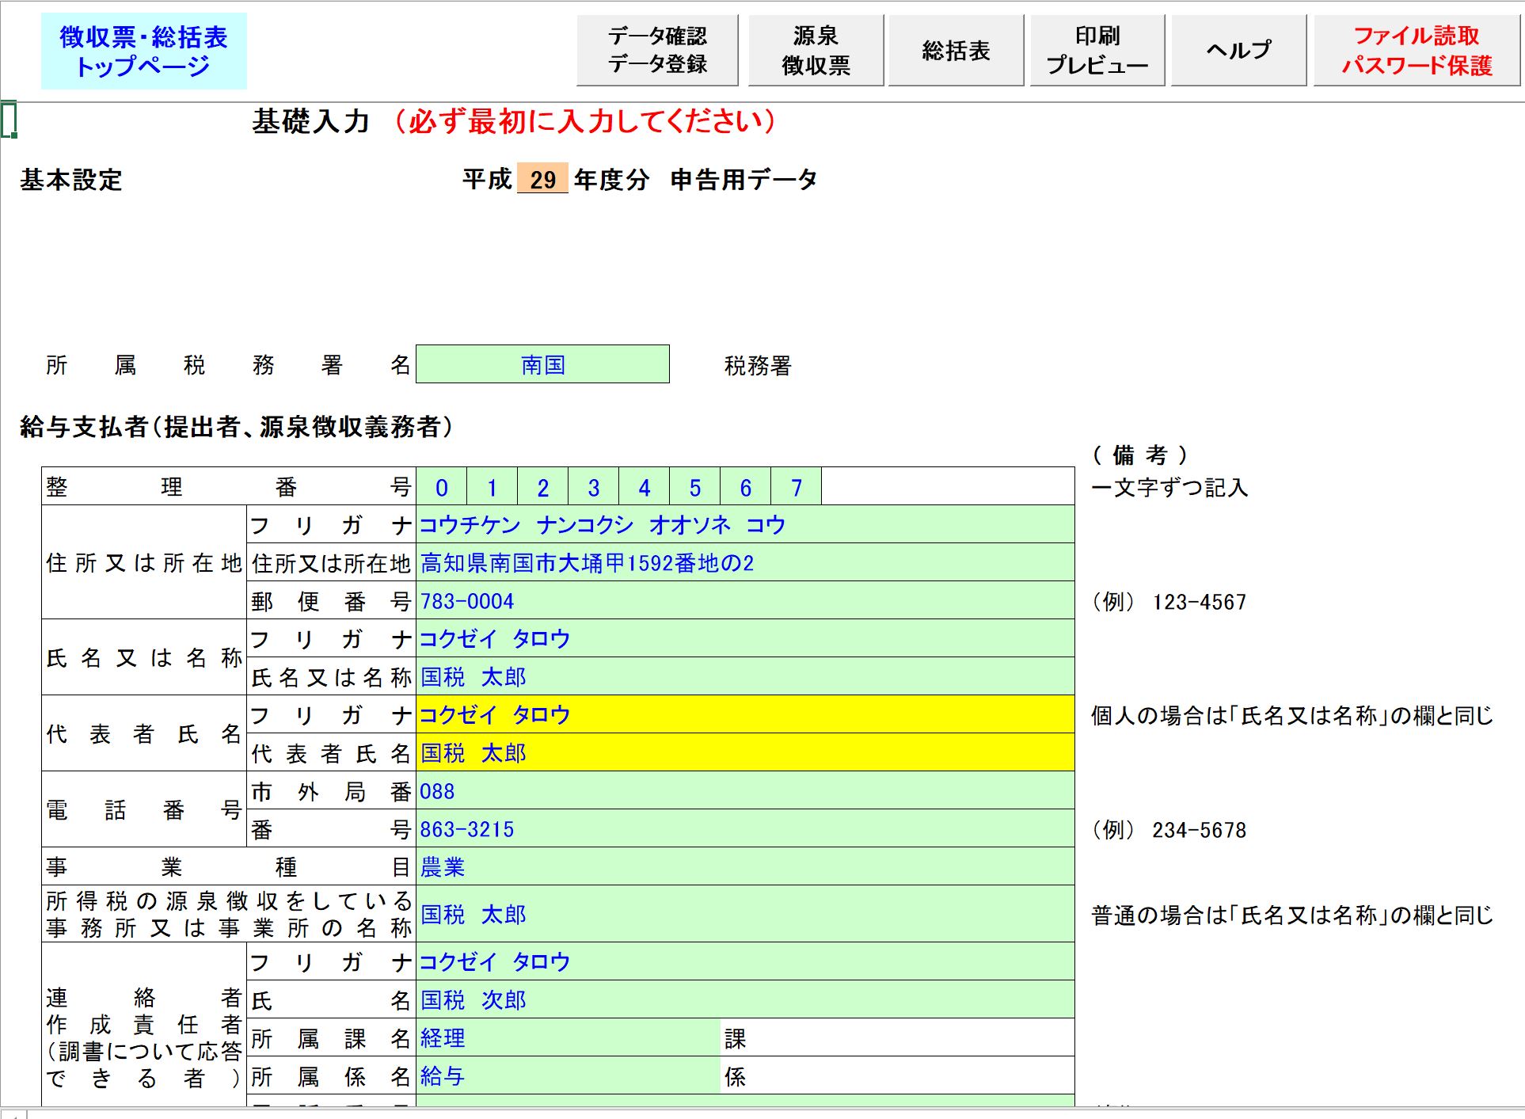Return to the 徴収票・総括表 トップページ
1525x1119 pixels.
[144, 50]
